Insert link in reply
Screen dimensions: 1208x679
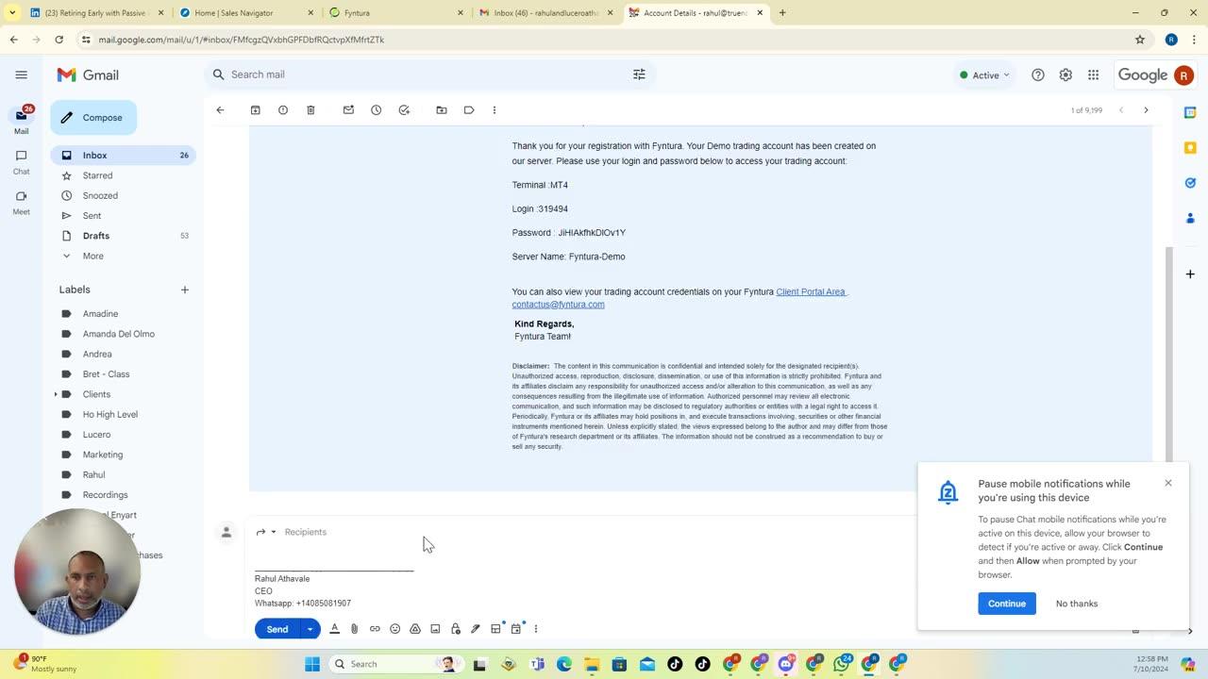tap(375, 629)
